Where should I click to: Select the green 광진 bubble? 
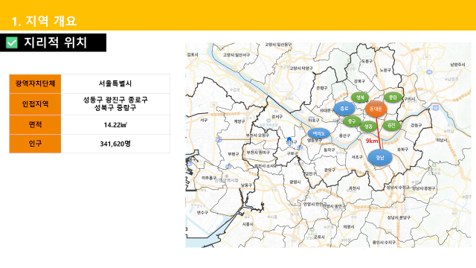[x=391, y=125]
